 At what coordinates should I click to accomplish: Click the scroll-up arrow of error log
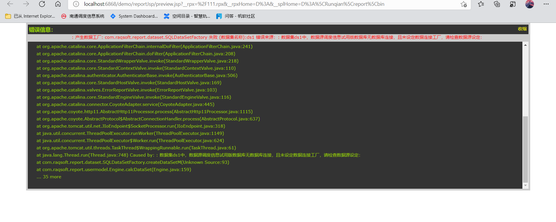[525, 45]
